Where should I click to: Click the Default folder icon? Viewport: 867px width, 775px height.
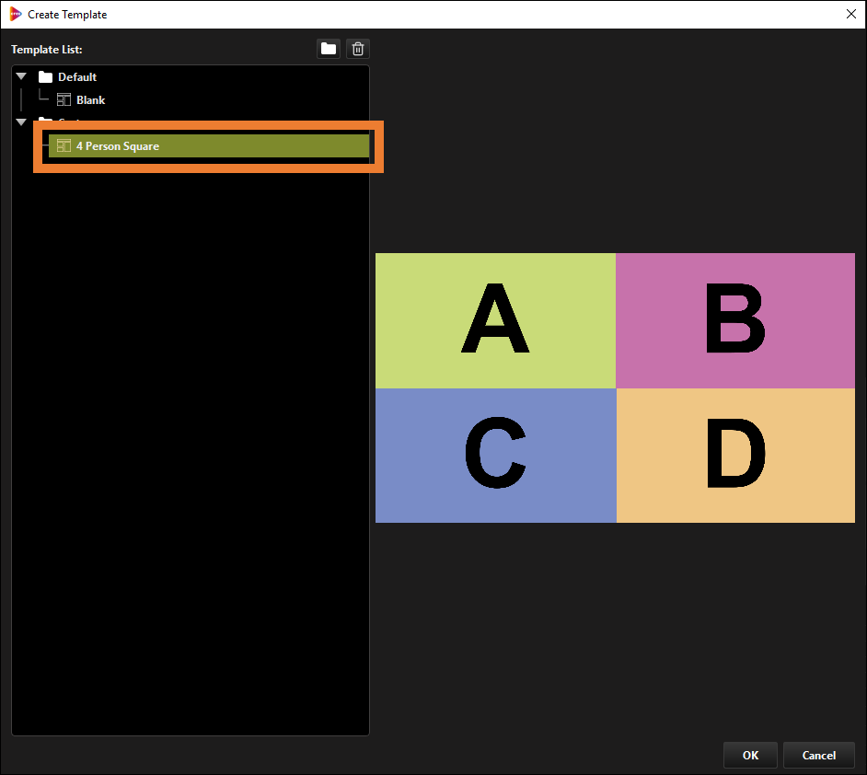pyautogui.click(x=45, y=76)
